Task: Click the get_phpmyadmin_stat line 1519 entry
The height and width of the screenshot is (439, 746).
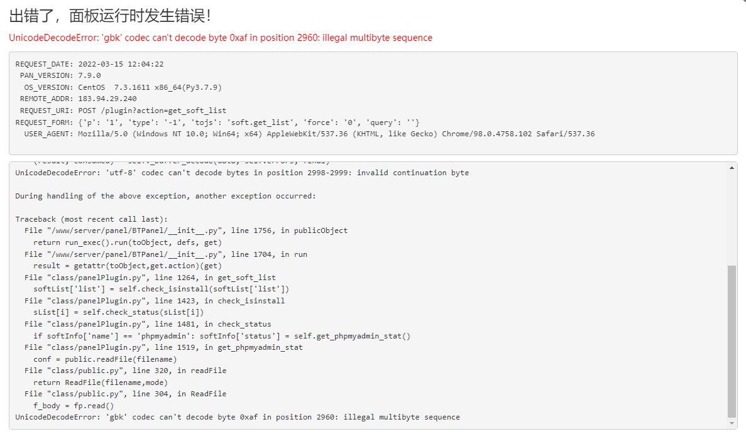Action: [x=163, y=348]
